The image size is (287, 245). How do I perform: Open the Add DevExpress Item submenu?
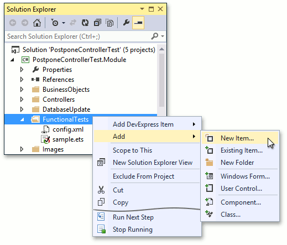147,124
